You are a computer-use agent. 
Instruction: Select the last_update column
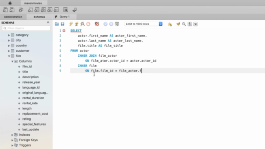[x=31, y=130]
